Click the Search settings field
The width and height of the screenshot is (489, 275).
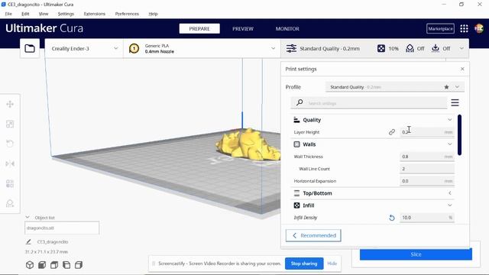pos(369,102)
